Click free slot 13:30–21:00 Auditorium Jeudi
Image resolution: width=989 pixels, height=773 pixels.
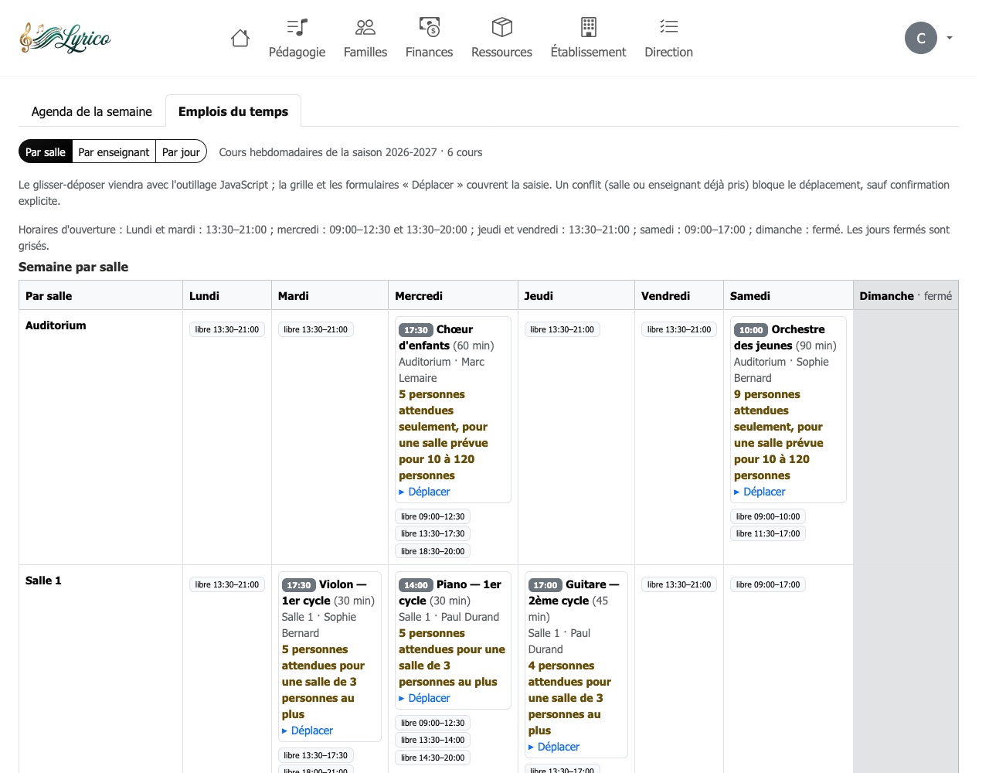[x=562, y=329]
